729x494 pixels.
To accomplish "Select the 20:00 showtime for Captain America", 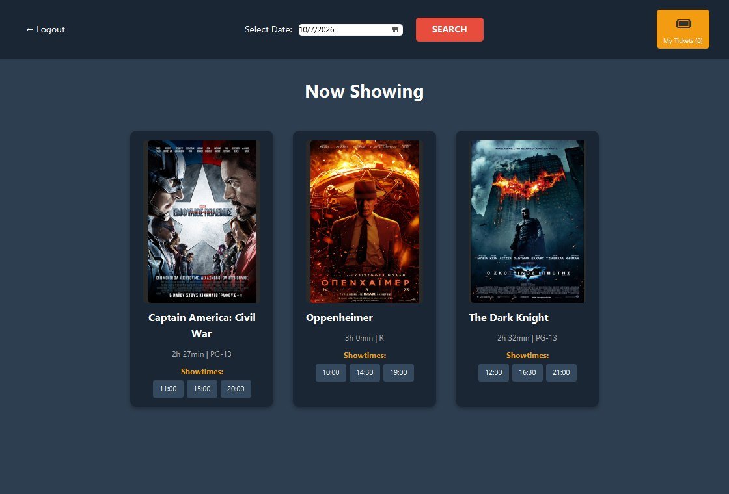I will pyautogui.click(x=236, y=389).
